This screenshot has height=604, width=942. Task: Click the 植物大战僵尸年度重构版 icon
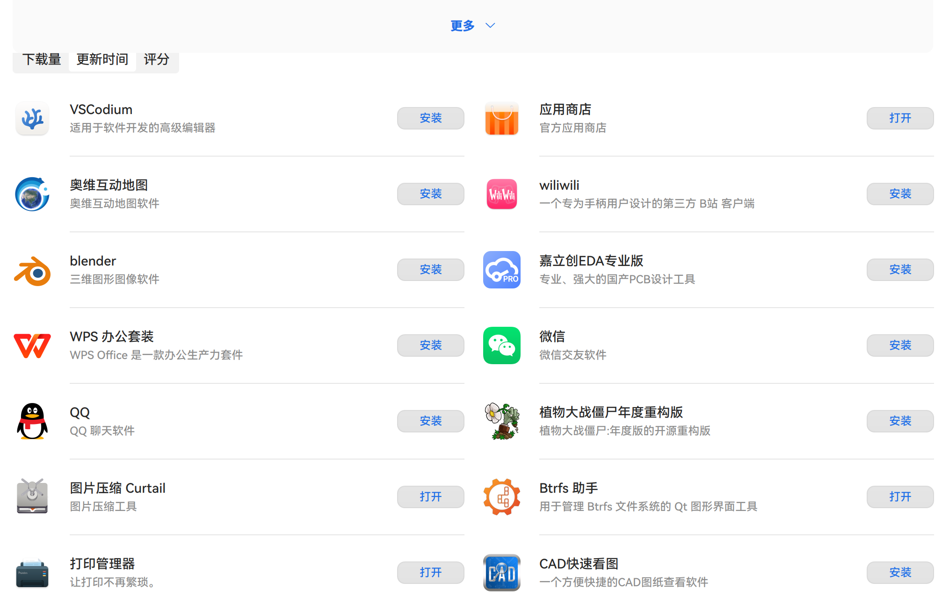click(501, 421)
